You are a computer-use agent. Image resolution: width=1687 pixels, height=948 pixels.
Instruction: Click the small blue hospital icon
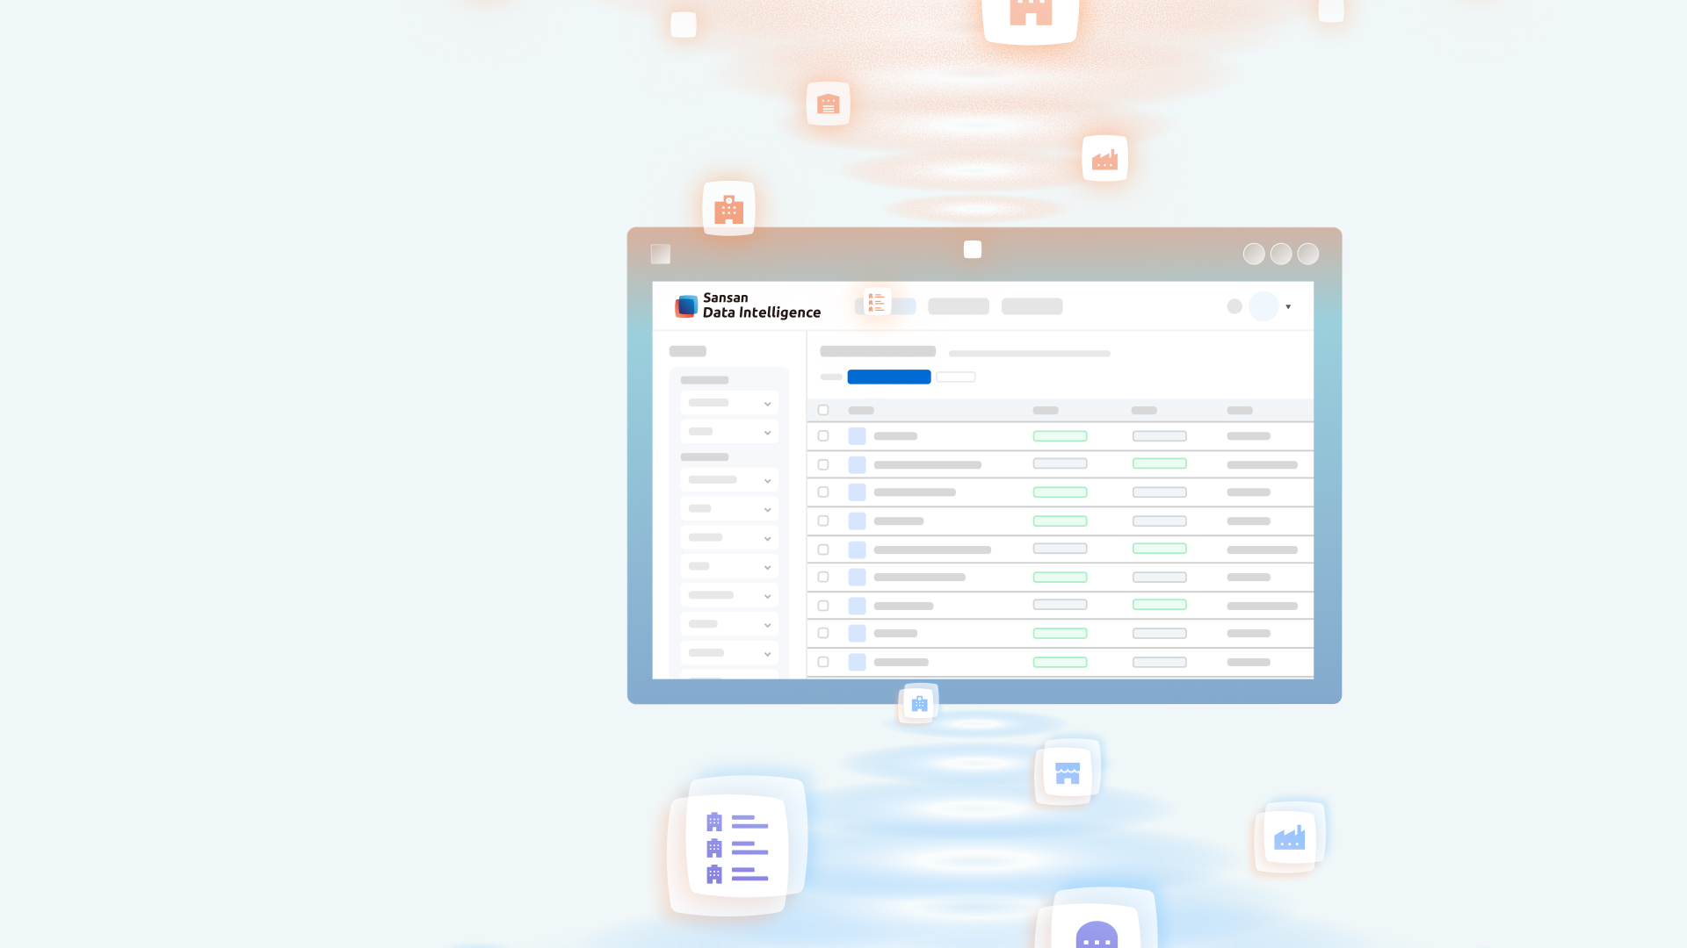click(919, 703)
